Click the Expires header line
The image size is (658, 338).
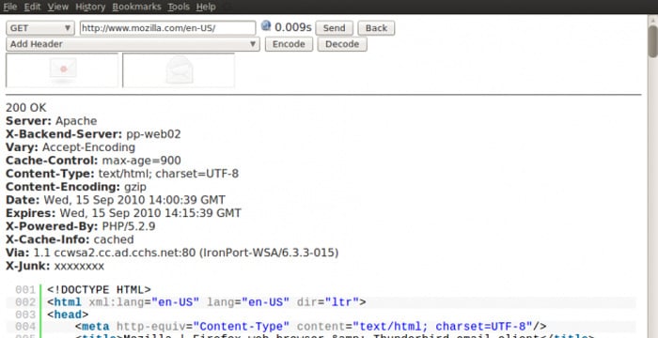(x=123, y=213)
